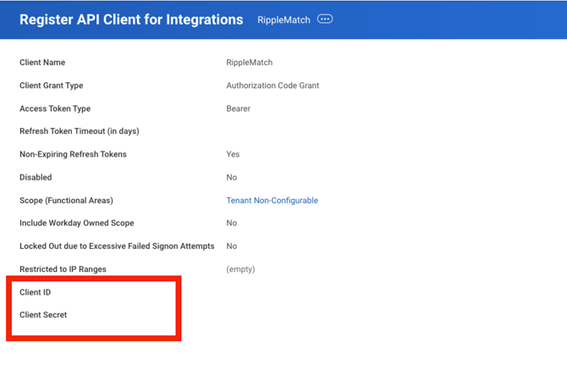Click the Client Name value RippleMatch
This screenshot has width=567, height=365.
tap(249, 63)
